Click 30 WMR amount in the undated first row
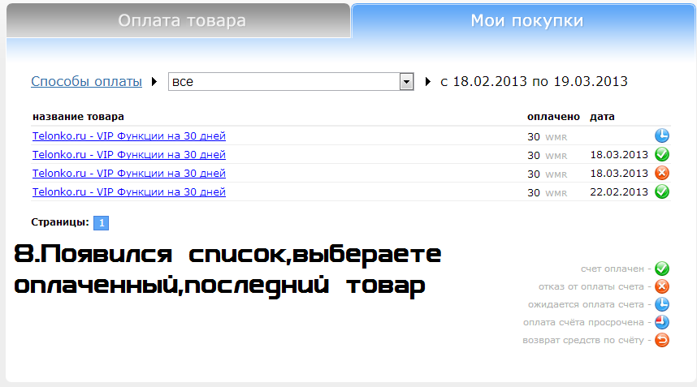Image resolution: width=697 pixels, height=387 pixels. coord(548,136)
